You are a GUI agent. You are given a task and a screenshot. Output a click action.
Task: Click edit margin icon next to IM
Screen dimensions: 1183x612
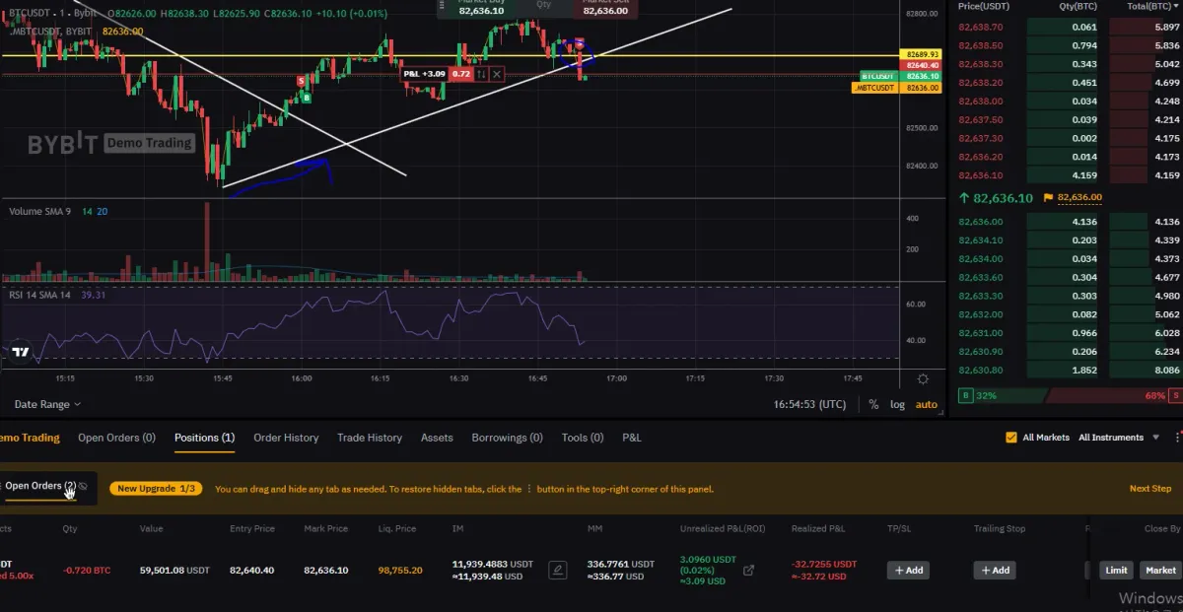(558, 570)
